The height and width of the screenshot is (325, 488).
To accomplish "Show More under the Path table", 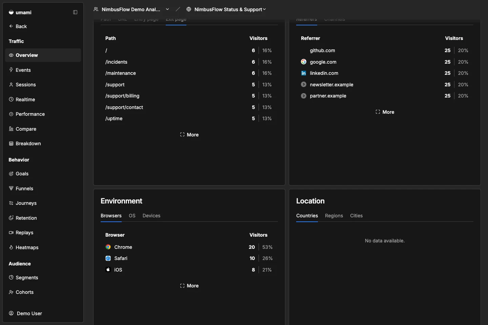I will 189,135.
